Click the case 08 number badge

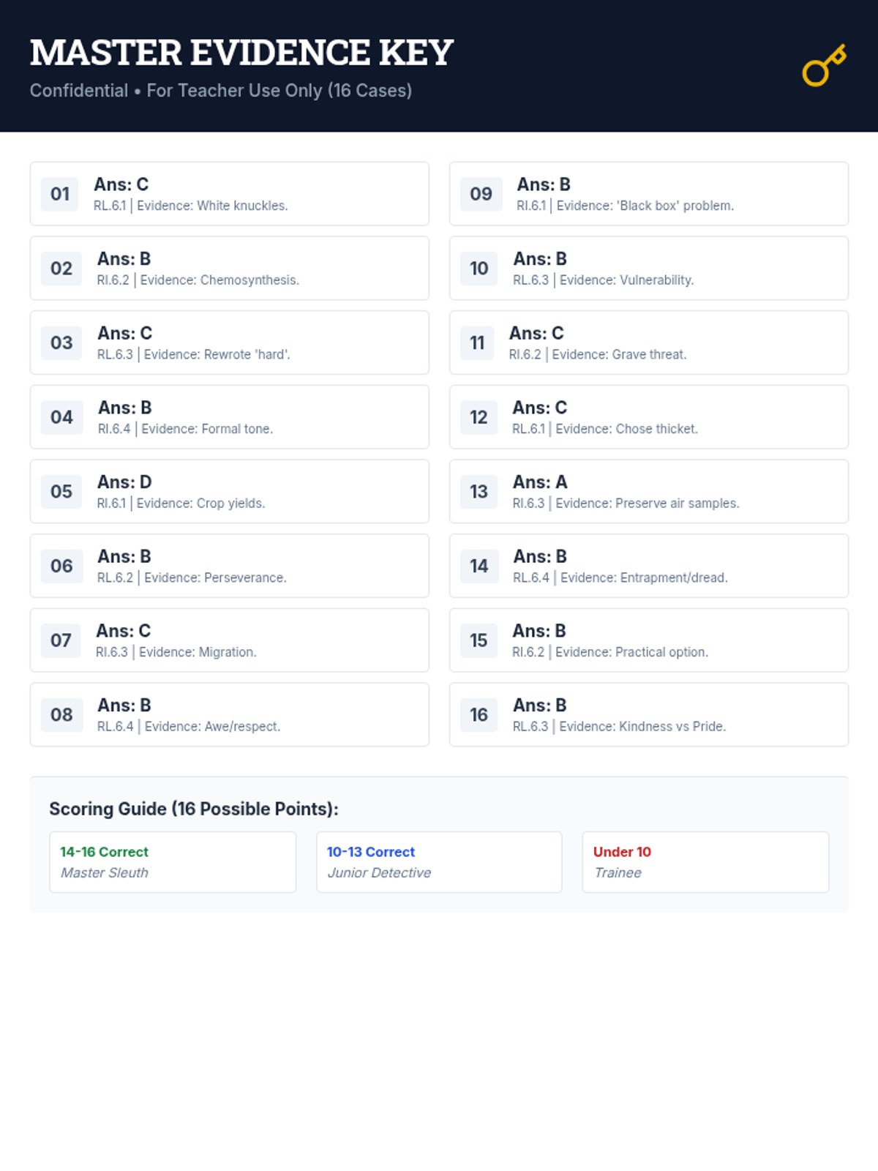click(61, 715)
